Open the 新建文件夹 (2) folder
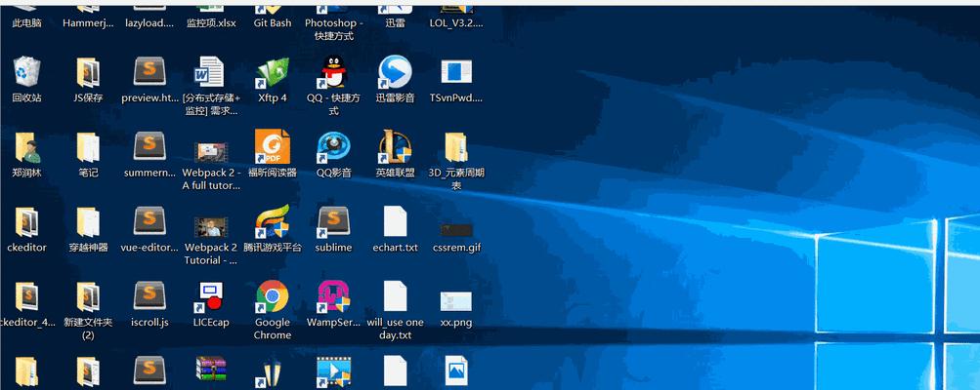This screenshot has width=980, height=390. [88, 297]
